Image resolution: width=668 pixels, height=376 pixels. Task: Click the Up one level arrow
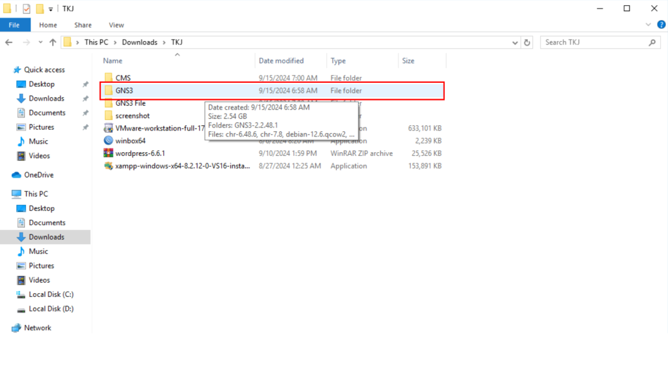pos(52,42)
